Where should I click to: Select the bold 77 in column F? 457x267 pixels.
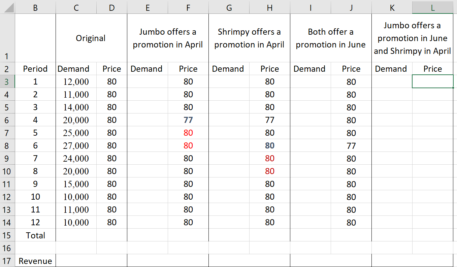pos(188,120)
